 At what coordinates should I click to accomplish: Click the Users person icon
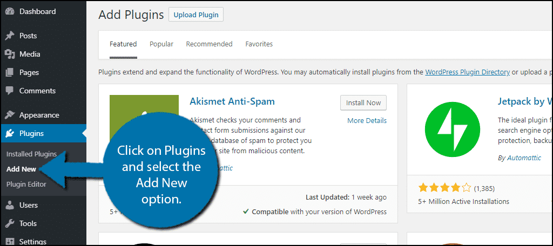point(10,205)
